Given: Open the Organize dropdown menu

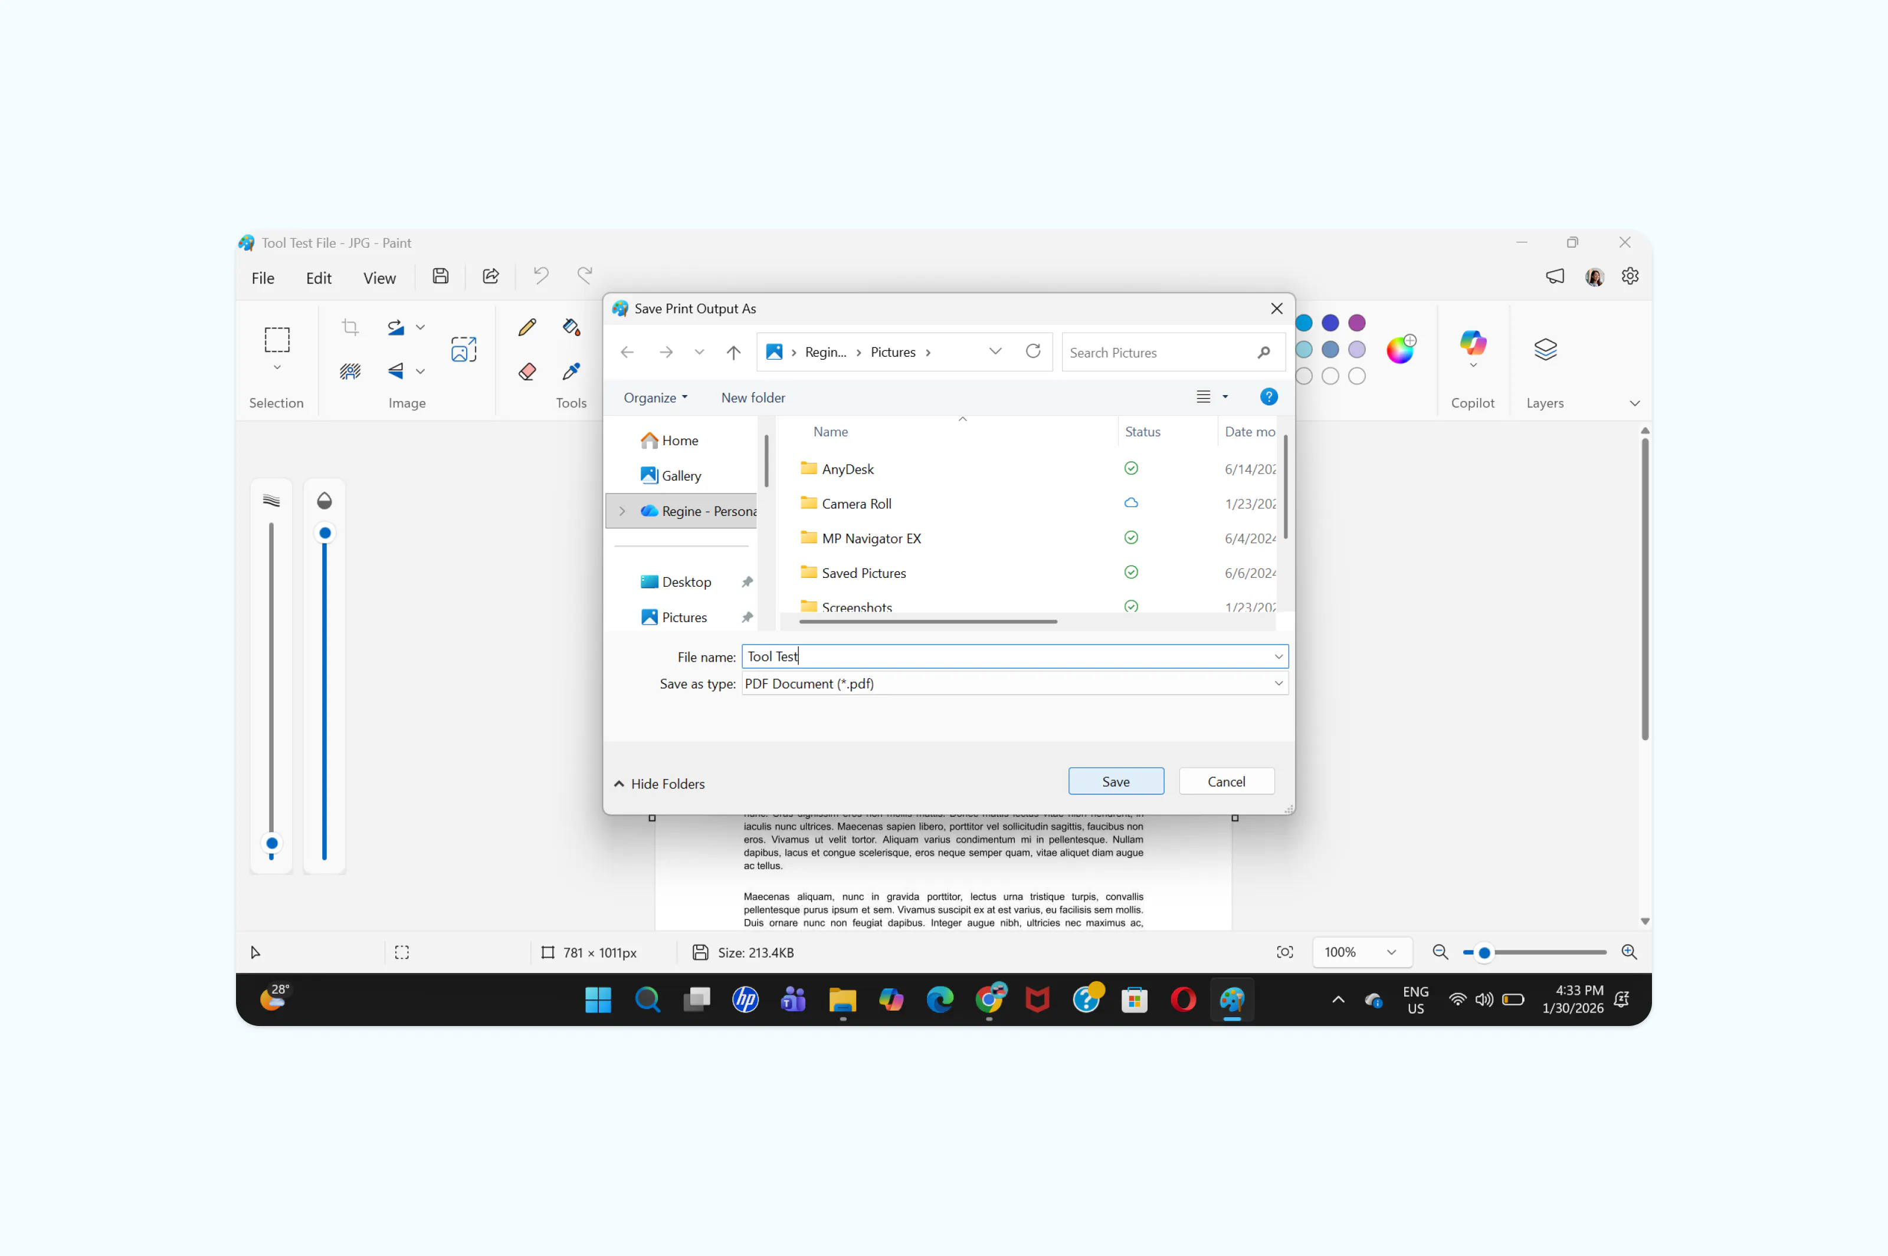Looking at the screenshot, I should coord(655,397).
